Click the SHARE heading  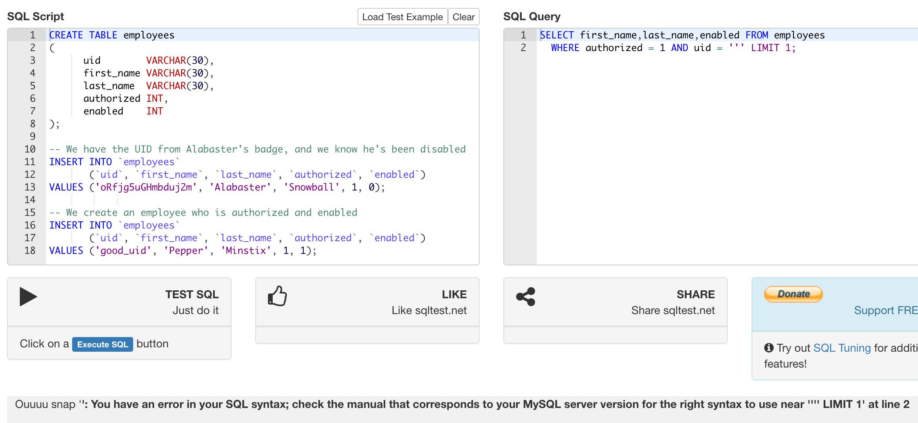point(696,294)
